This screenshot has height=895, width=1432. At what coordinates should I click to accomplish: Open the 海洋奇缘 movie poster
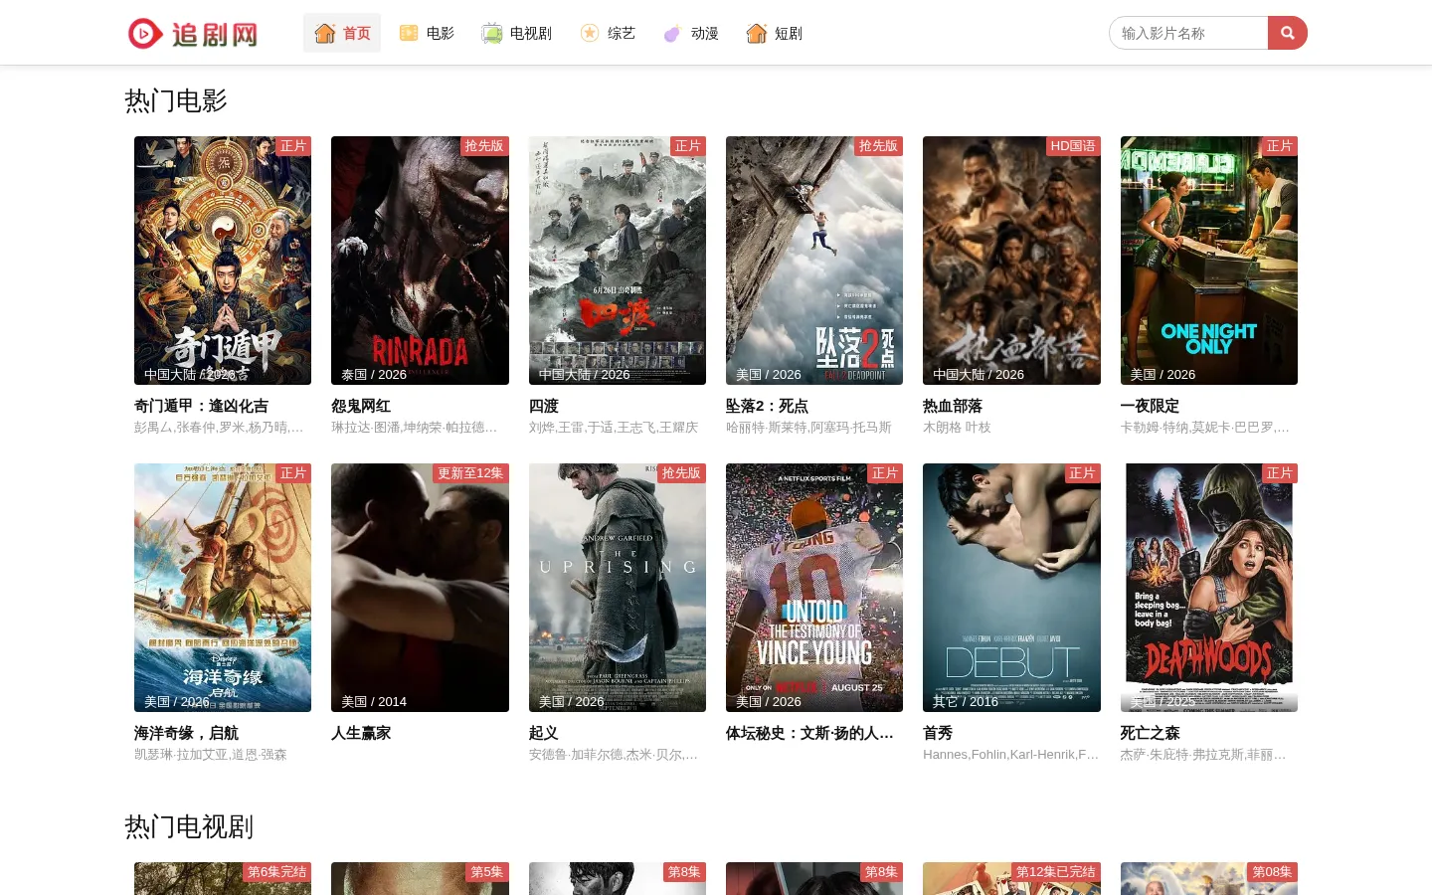coord(223,588)
